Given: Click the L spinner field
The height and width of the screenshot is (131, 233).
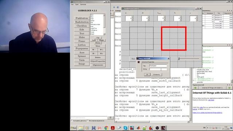Looking at the screenshot, I should [x=129, y=19].
